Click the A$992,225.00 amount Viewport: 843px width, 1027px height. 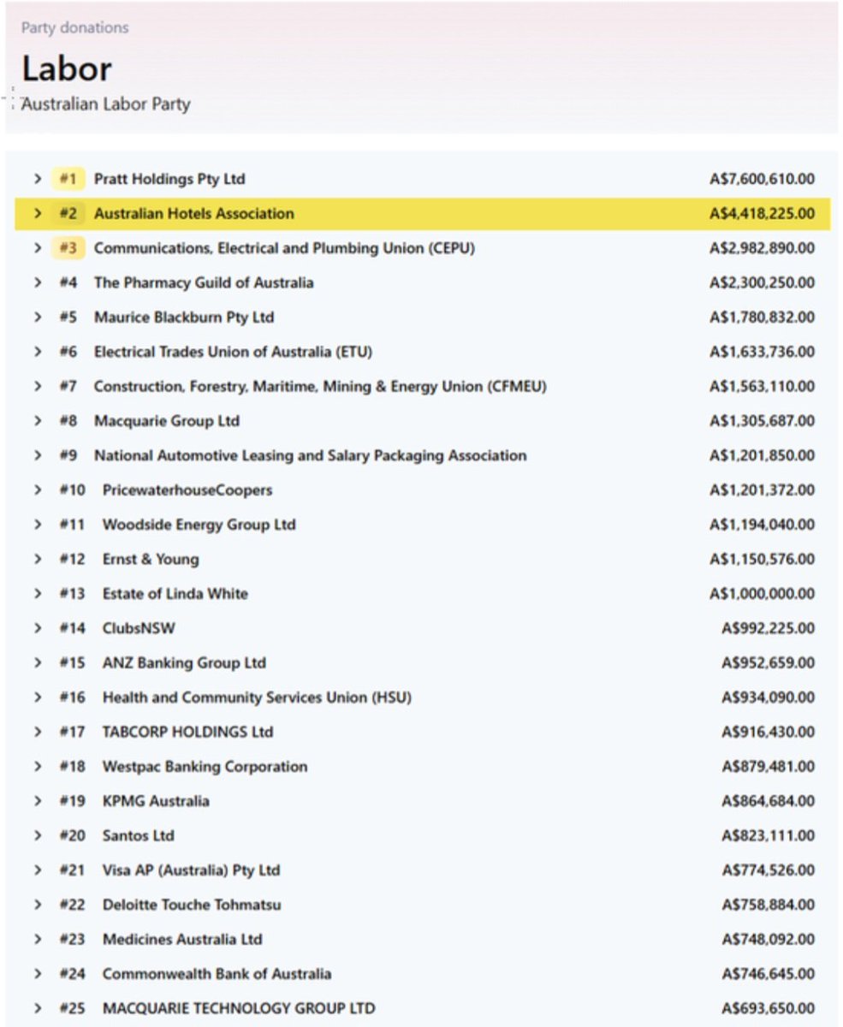769,628
